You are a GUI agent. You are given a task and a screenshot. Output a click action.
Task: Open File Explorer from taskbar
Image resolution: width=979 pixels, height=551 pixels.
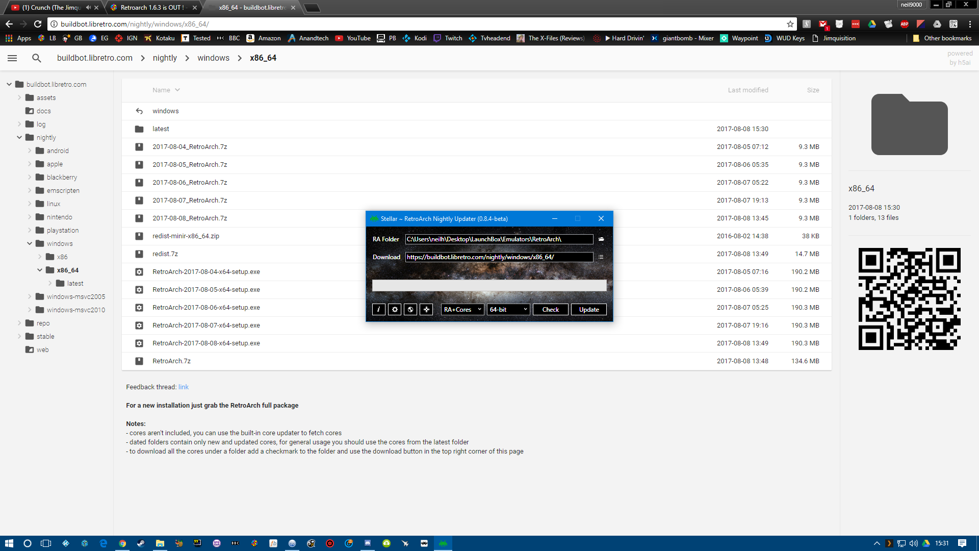click(x=160, y=543)
